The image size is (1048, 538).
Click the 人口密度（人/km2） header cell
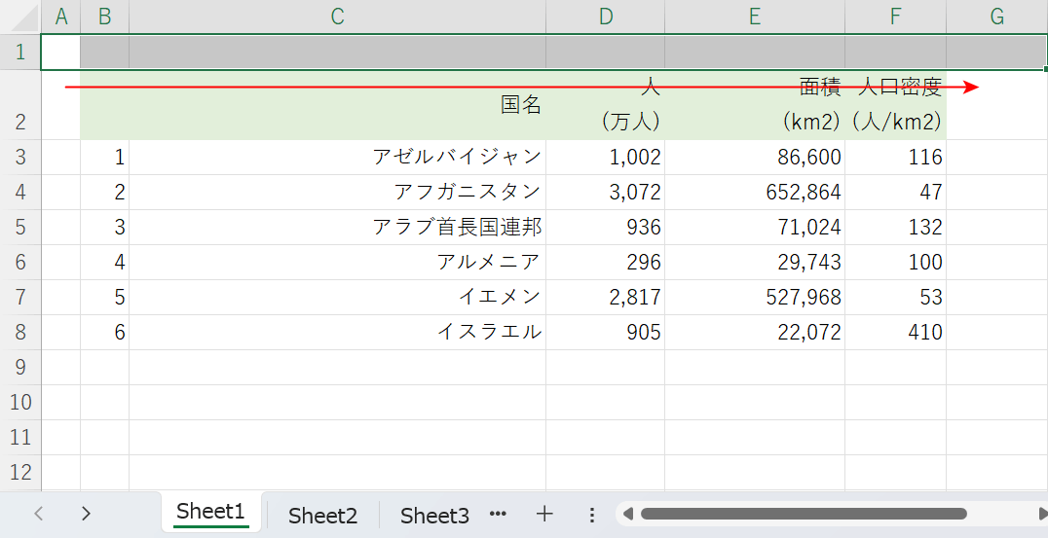tap(896, 105)
